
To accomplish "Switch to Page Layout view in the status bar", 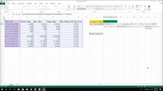I will click(142, 86).
